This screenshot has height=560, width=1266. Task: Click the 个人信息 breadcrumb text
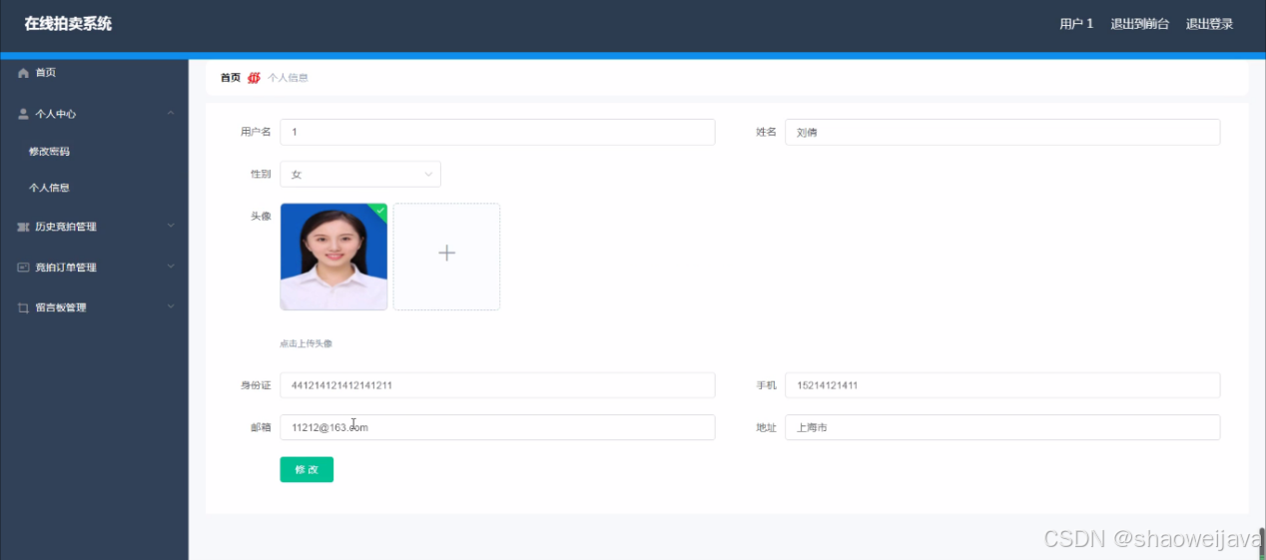point(288,78)
